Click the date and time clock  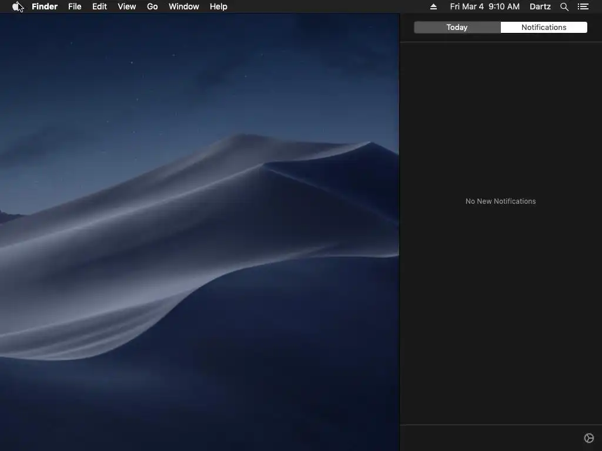click(484, 6)
